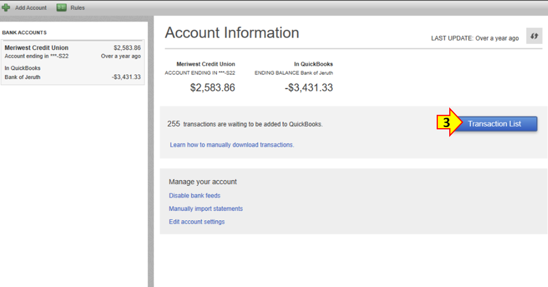Click the refresh sync arrows icon

coord(533,37)
